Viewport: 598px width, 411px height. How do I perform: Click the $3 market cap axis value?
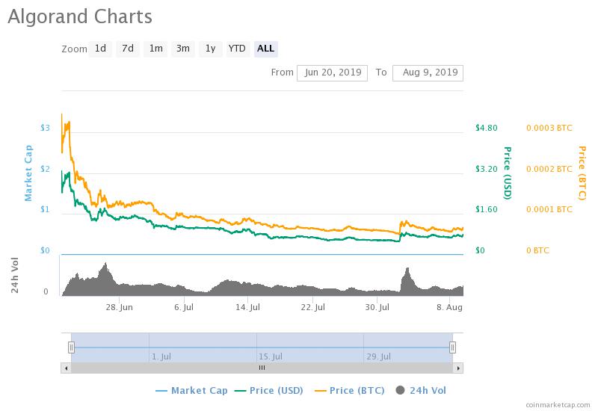(45, 128)
